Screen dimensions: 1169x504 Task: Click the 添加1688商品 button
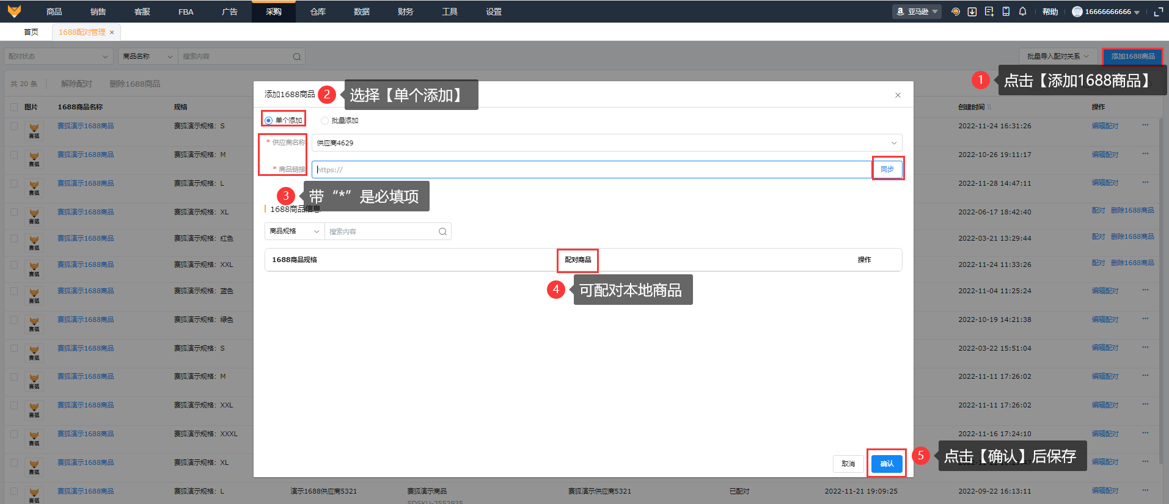[1133, 56]
